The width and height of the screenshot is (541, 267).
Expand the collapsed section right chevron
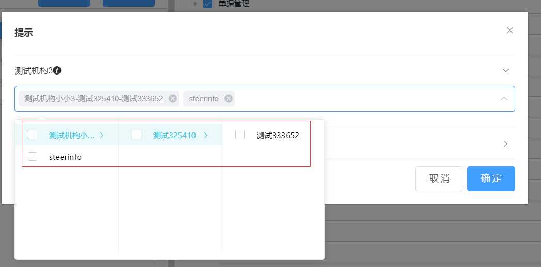[506, 144]
